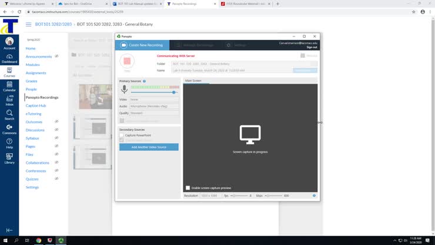Screen dimensions: 435x245
Task: Open Commons in Canvas global navigation
Action: [x=9, y=130]
